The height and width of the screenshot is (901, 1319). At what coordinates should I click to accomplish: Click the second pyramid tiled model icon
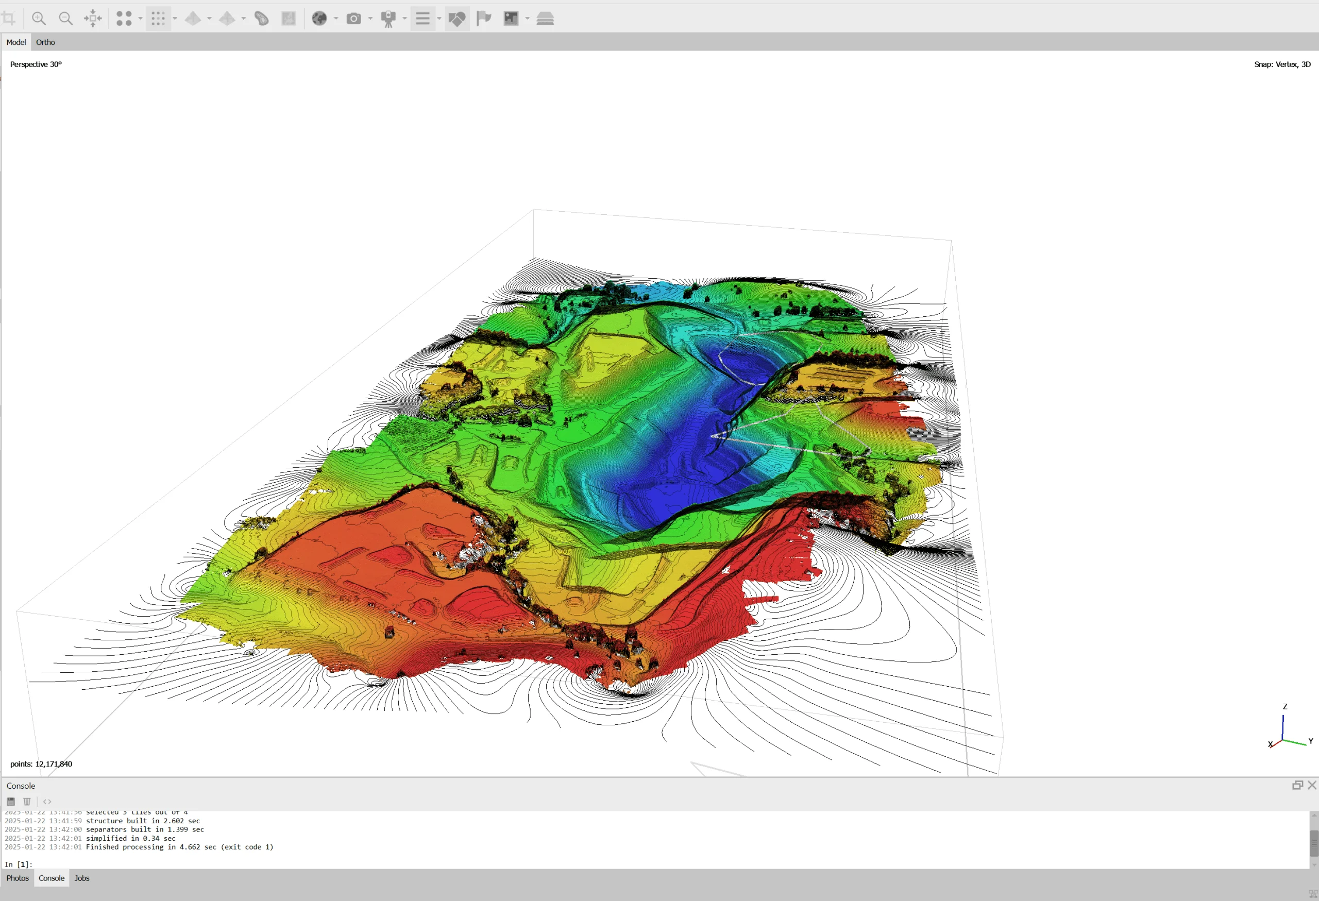coord(227,18)
